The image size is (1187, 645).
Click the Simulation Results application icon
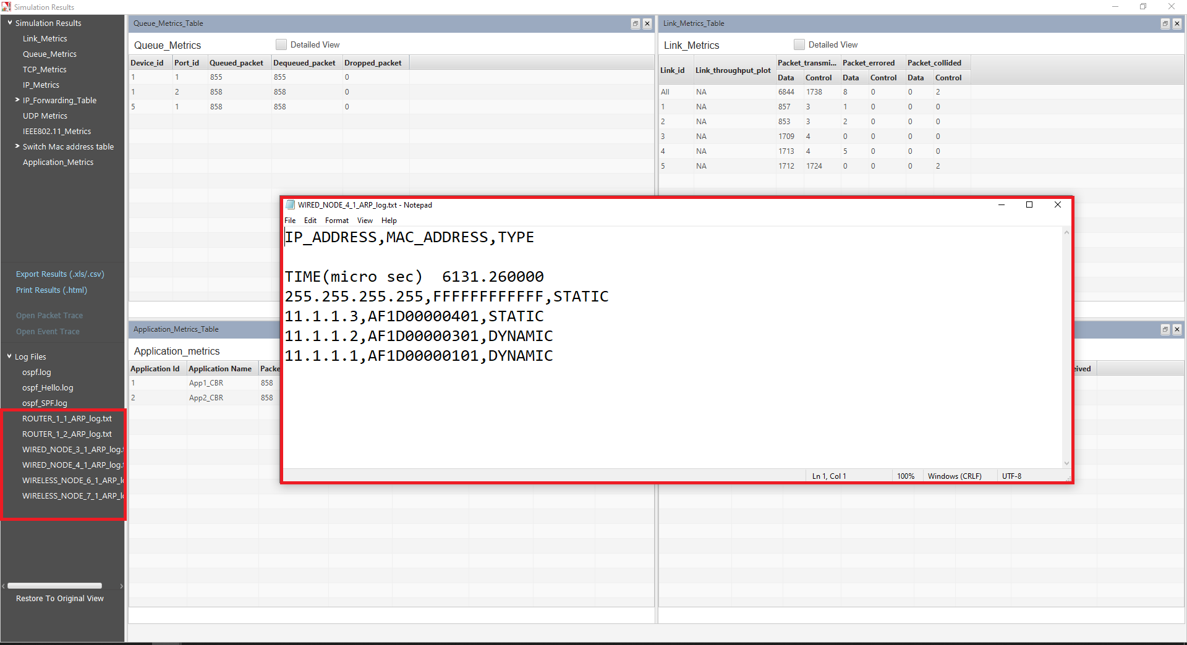point(6,7)
